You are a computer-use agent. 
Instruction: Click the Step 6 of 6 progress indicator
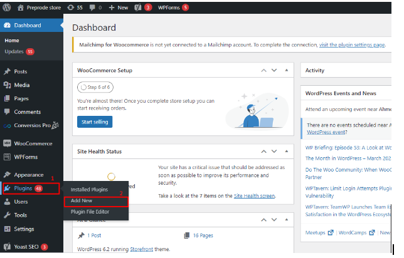(x=95, y=87)
